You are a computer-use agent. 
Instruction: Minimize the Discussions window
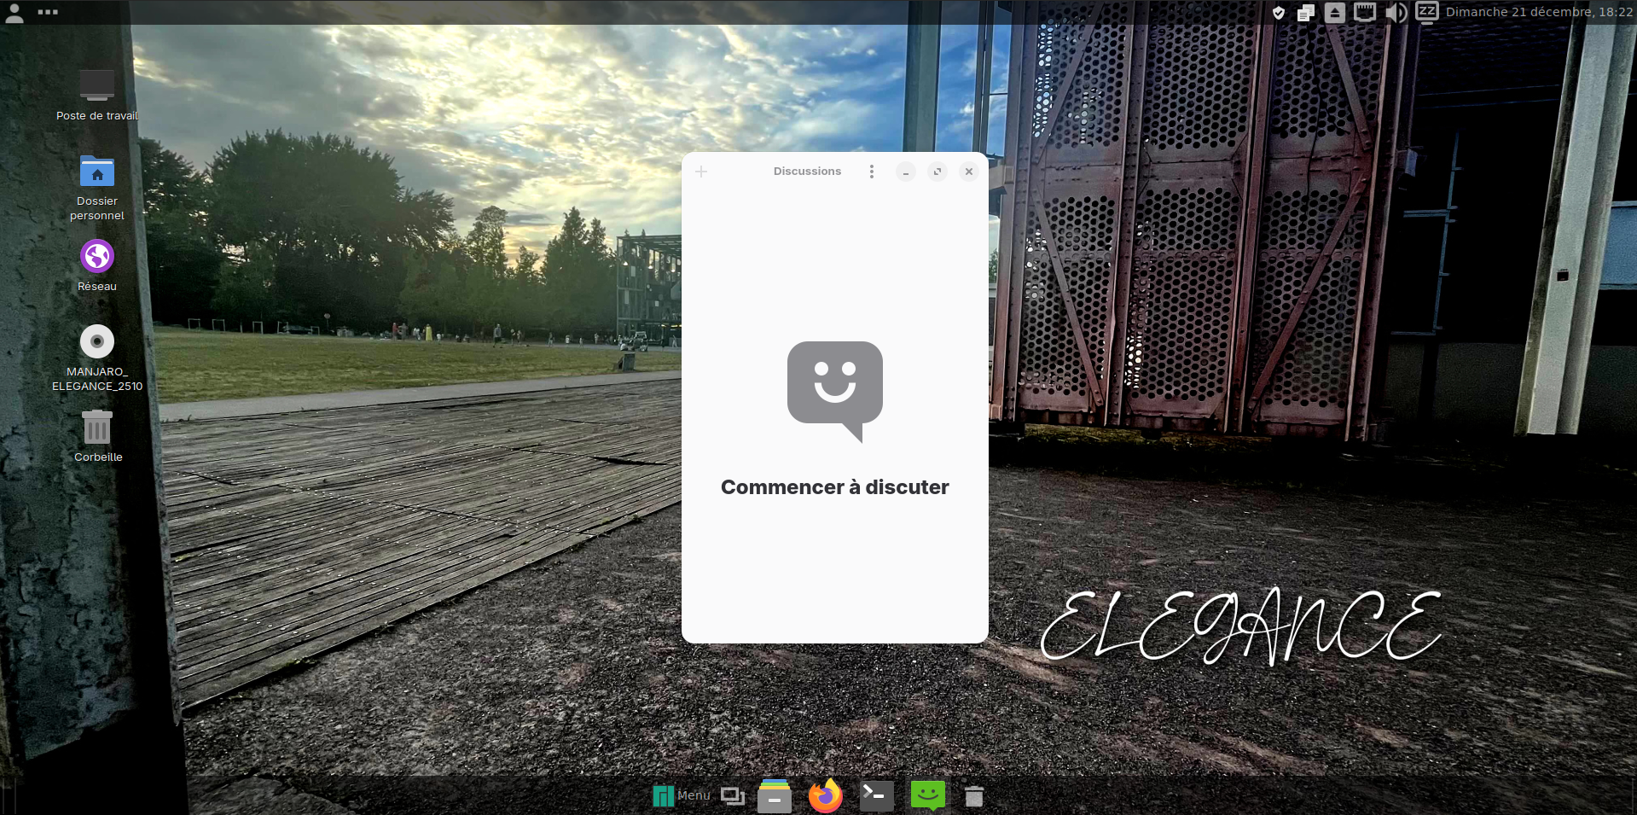click(906, 172)
